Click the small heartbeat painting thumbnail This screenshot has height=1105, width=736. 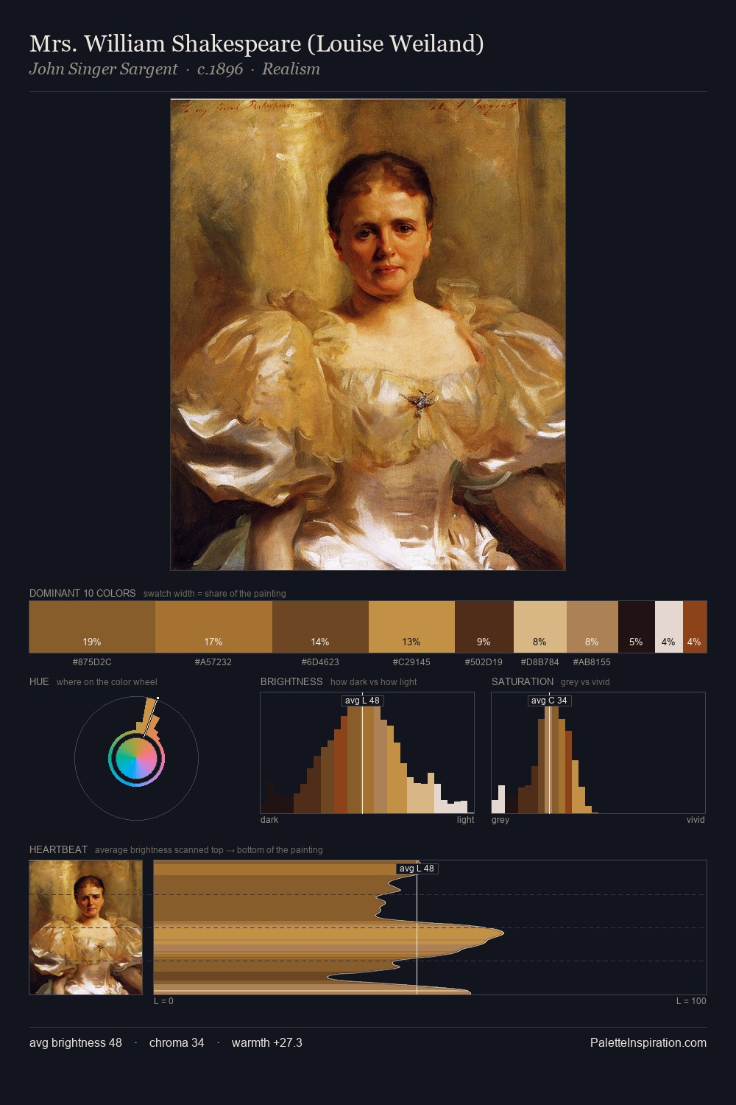click(x=86, y=927)
